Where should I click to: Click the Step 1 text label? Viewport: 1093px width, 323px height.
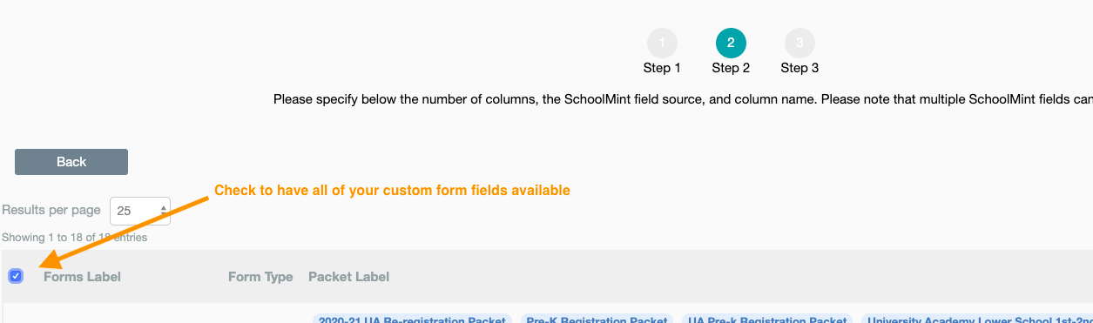point(662,68)
